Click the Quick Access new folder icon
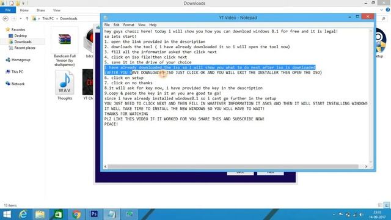This screenshot has height=220, width=391. coord(18,3)
